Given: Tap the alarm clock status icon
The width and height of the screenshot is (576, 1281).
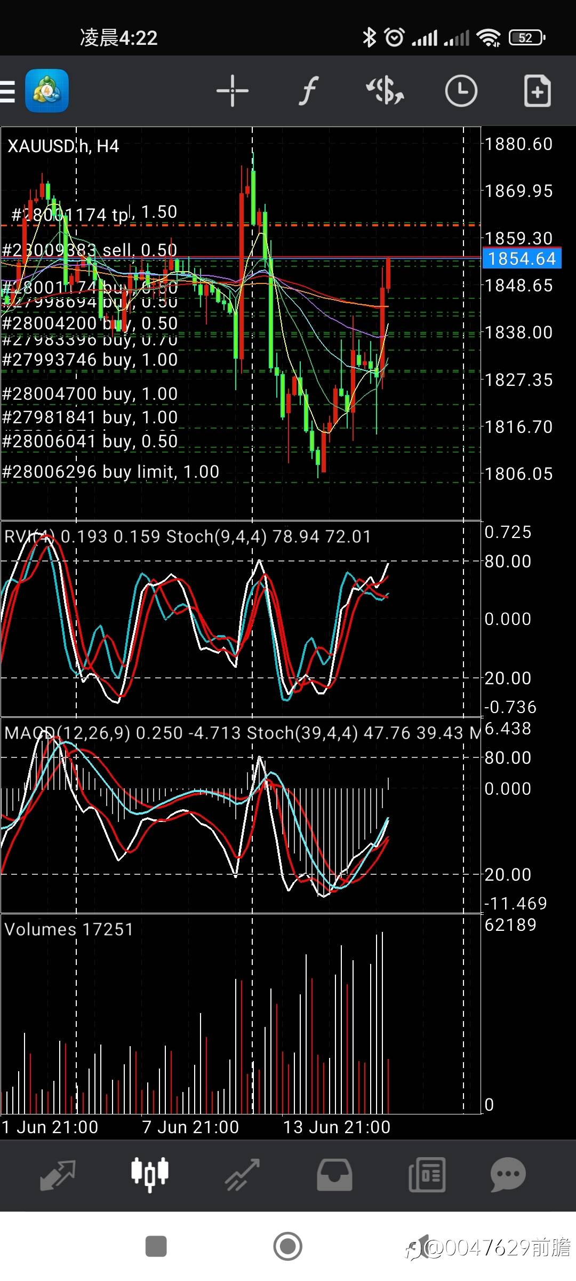Looking at the screenshot, I should pos(394,37).
